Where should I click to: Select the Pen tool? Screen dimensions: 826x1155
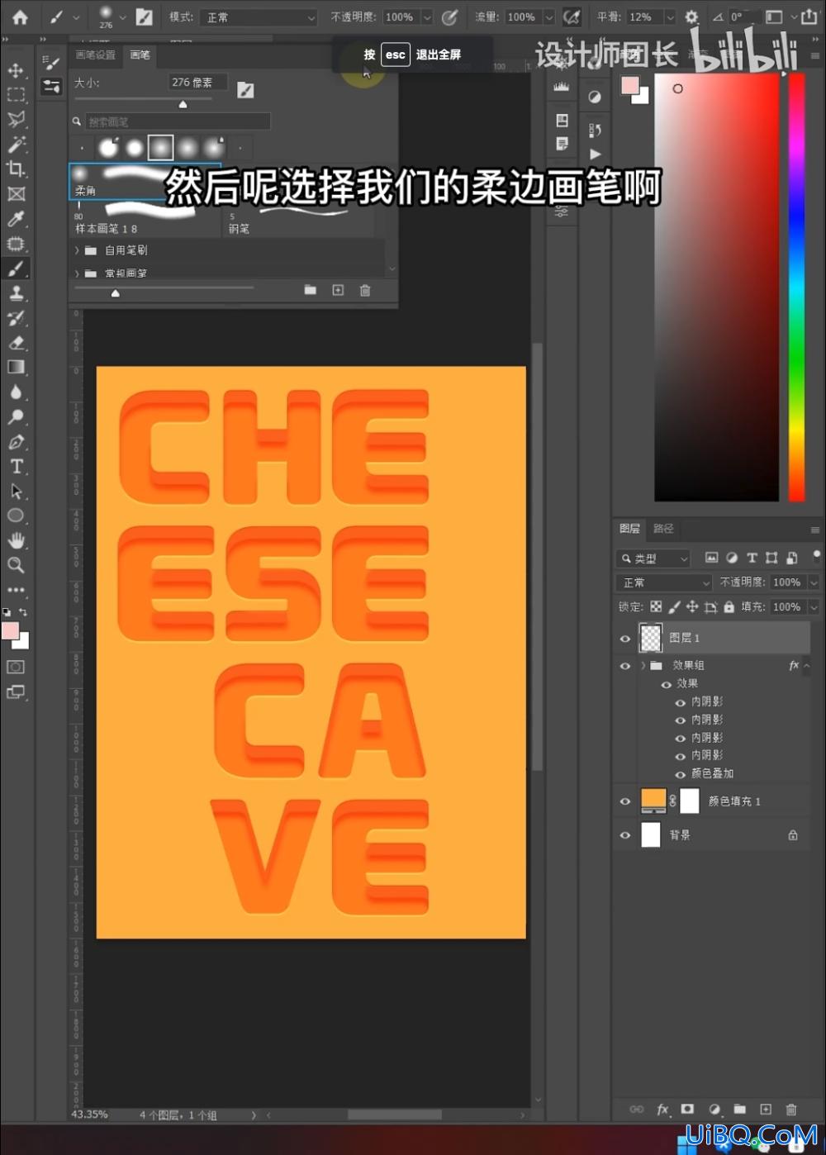[16, 442]
